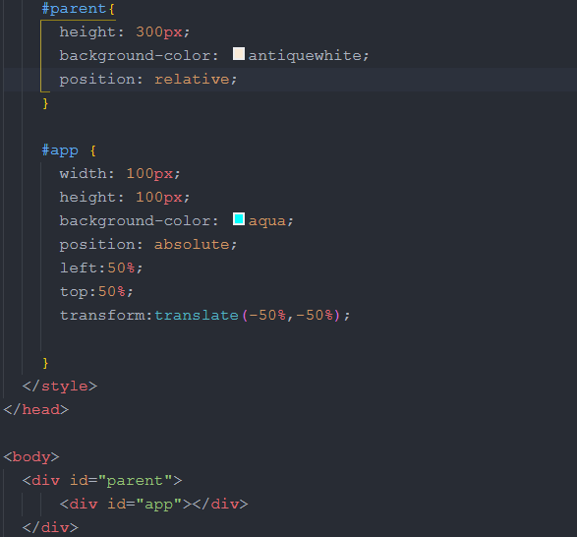Click the #app rule closing brace
Screen dimensions: 577x537
45,362
